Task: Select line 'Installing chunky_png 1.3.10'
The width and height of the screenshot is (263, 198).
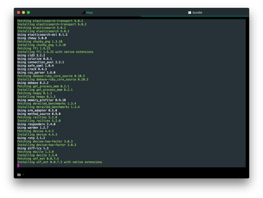Action: click(42, 45)
